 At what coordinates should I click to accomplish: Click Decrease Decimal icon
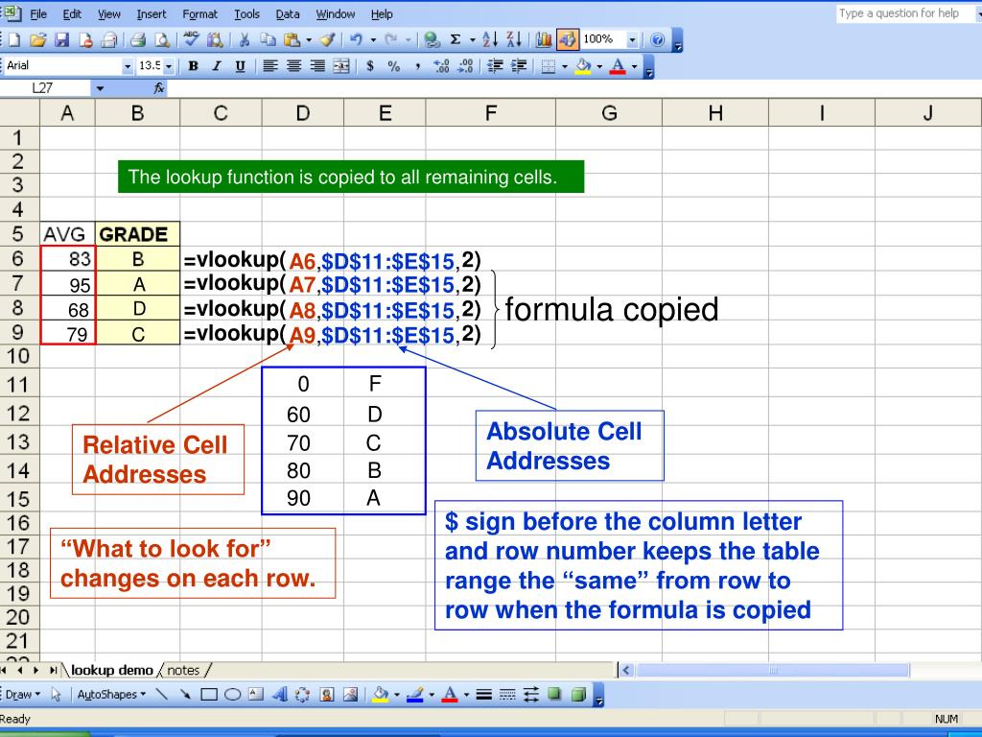click(x=465, y=66)
